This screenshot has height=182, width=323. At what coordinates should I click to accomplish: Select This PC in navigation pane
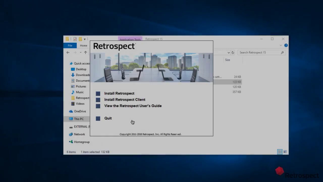click(x=79, y=119)
